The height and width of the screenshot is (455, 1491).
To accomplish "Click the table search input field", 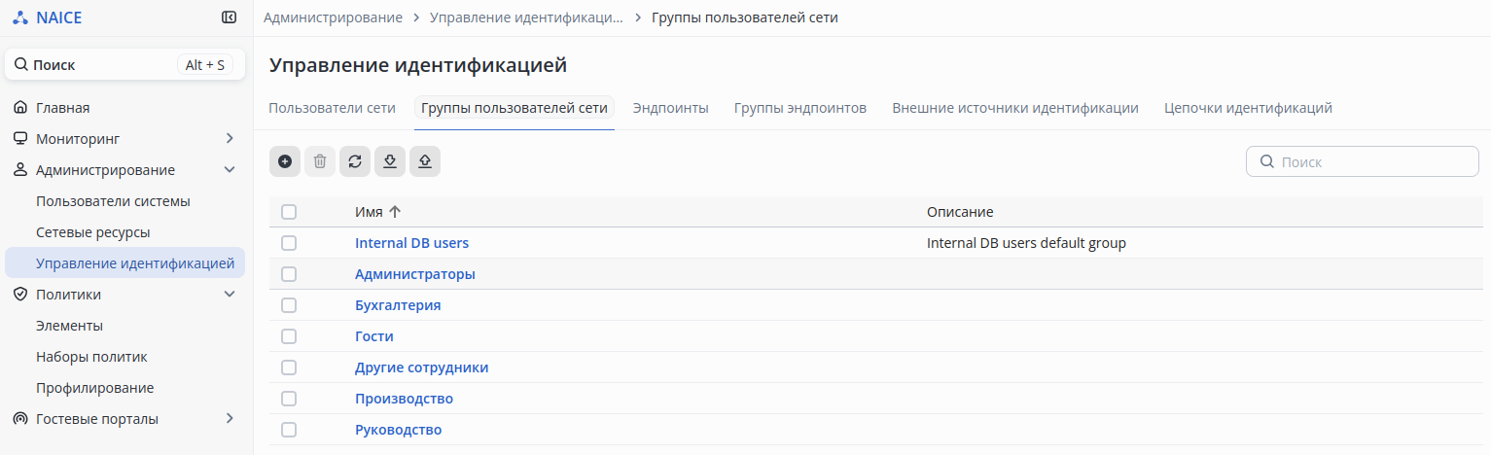I will click(1371, 162).
